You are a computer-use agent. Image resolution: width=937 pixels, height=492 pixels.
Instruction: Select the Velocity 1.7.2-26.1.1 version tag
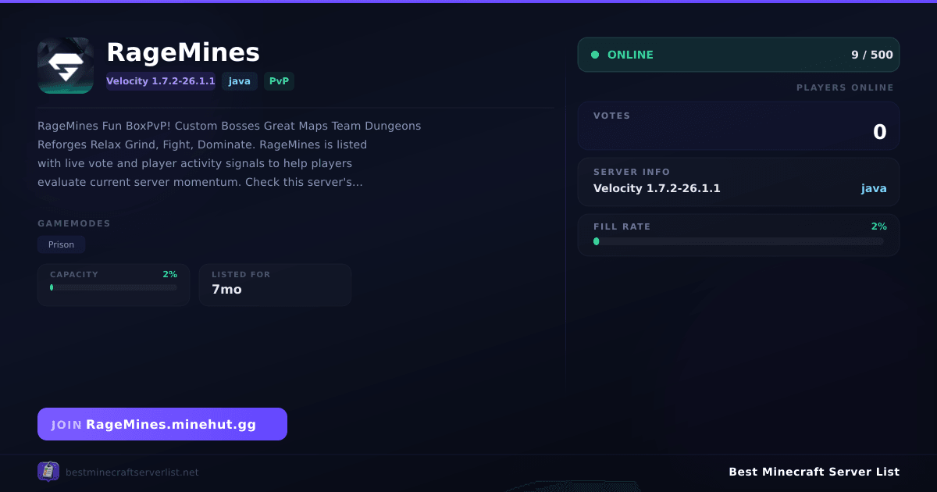[161, 81]
